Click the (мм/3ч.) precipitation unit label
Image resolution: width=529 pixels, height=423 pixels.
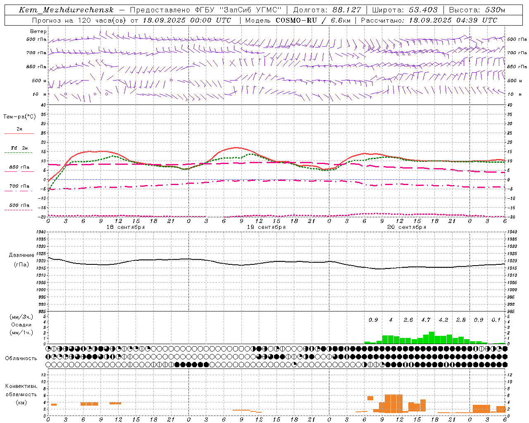tap(21, 317)
